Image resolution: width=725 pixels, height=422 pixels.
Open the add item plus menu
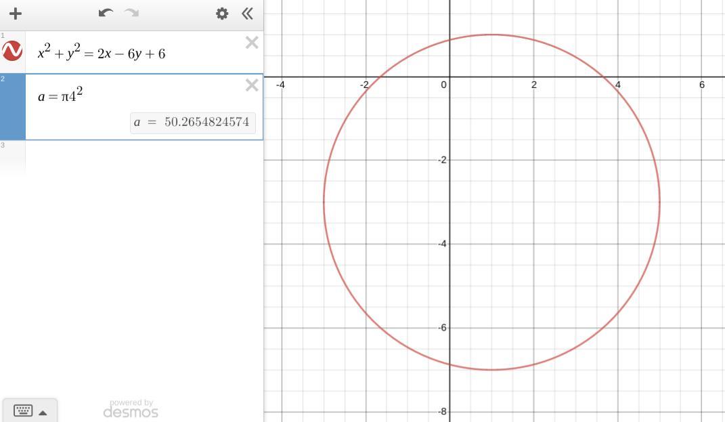pos(16,14)
